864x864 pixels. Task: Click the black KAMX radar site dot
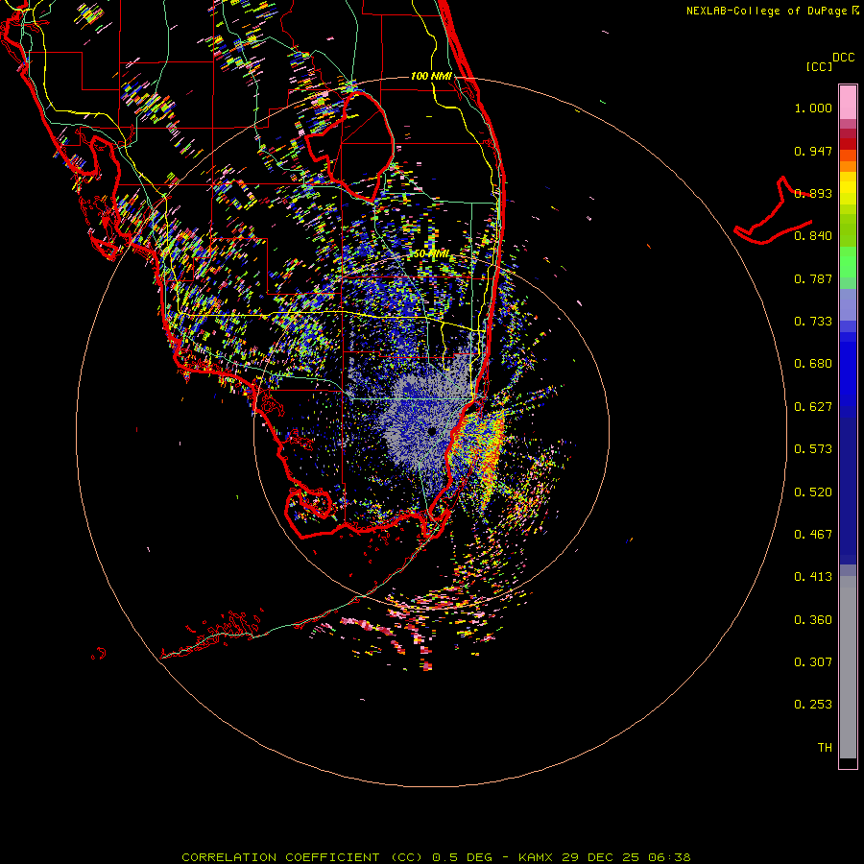pos(432,431)
